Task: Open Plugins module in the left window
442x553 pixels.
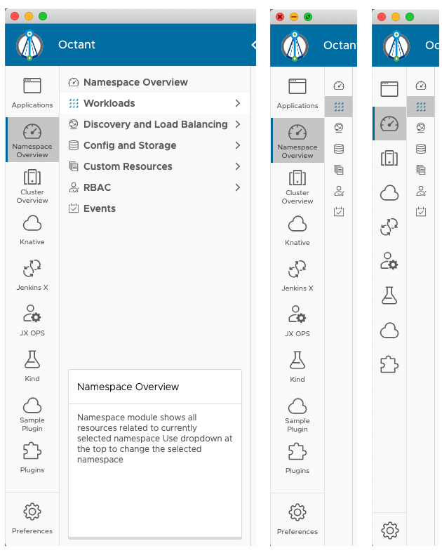Action: tap(32, 458)
